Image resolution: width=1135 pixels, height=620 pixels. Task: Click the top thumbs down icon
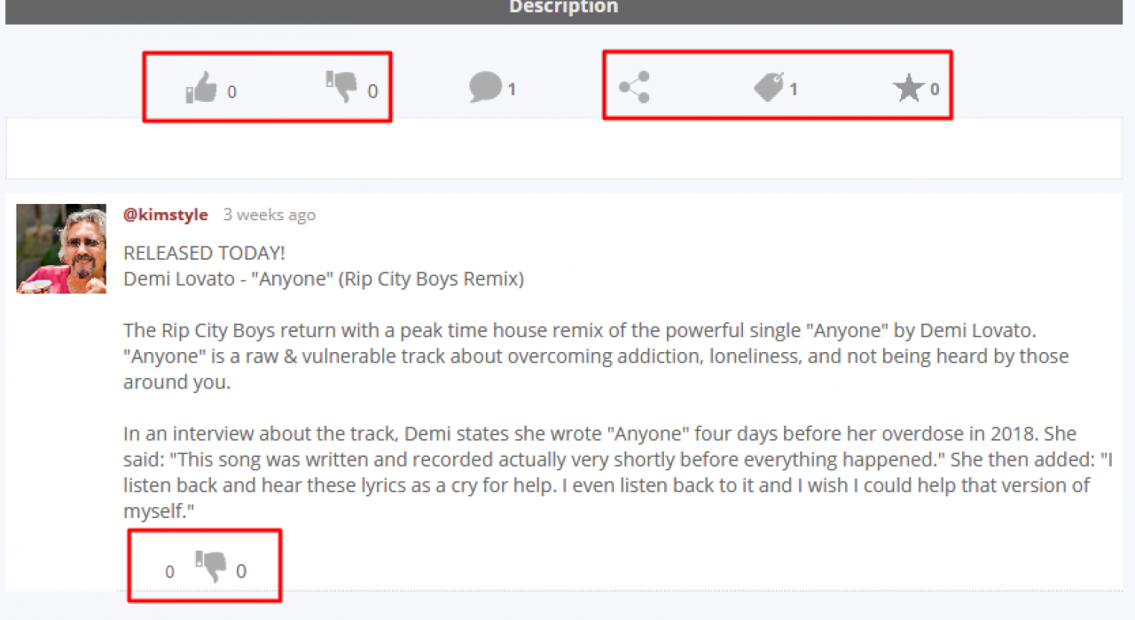click(341, 87)
